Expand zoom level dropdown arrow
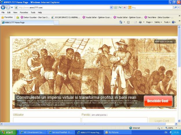 [176, 128]
